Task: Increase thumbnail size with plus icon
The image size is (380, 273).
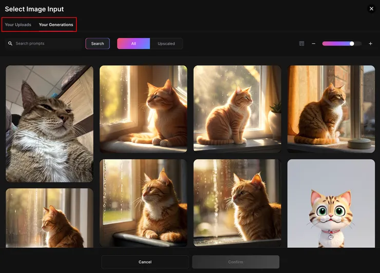Action: pos(370,44)
